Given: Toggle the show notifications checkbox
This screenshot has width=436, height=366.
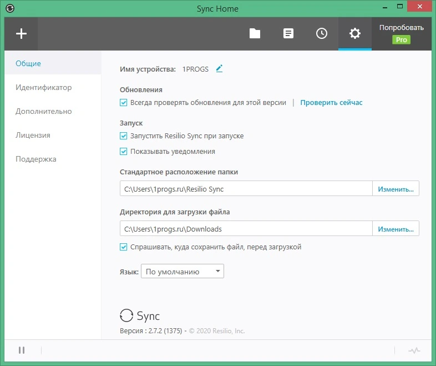Looking at the screenshot, I should (124, 152).
